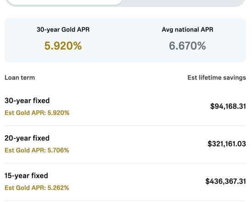252x202 pixels.
Task: Select the white highlighted segment at top
Action: point(65,2)
